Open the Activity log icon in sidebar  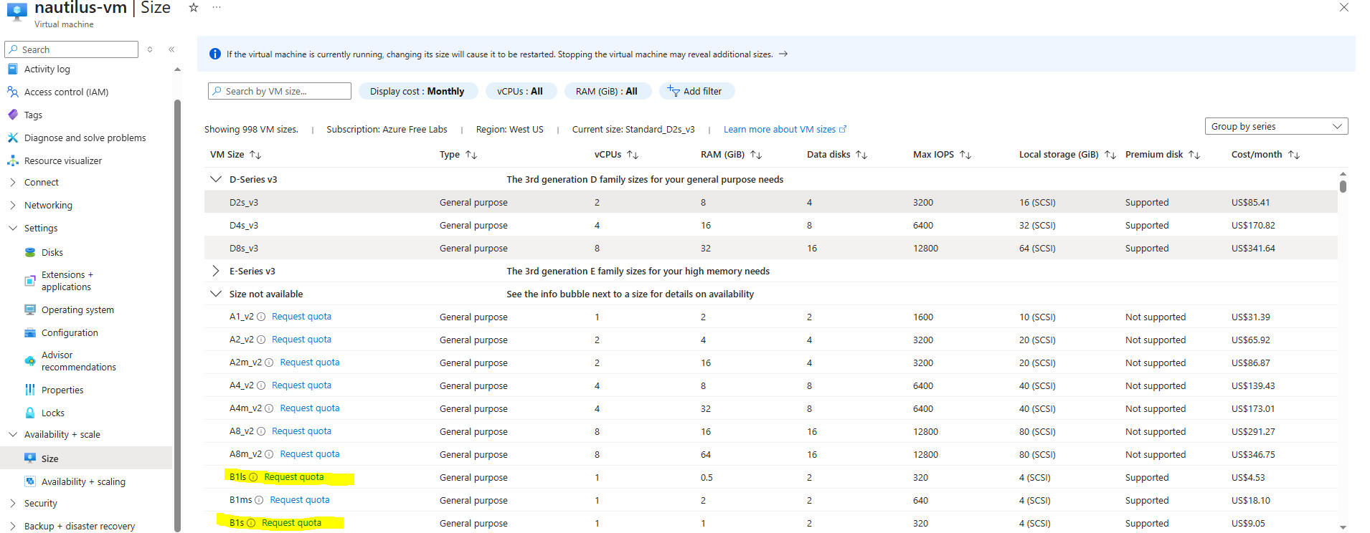click(x=13, y=69)
